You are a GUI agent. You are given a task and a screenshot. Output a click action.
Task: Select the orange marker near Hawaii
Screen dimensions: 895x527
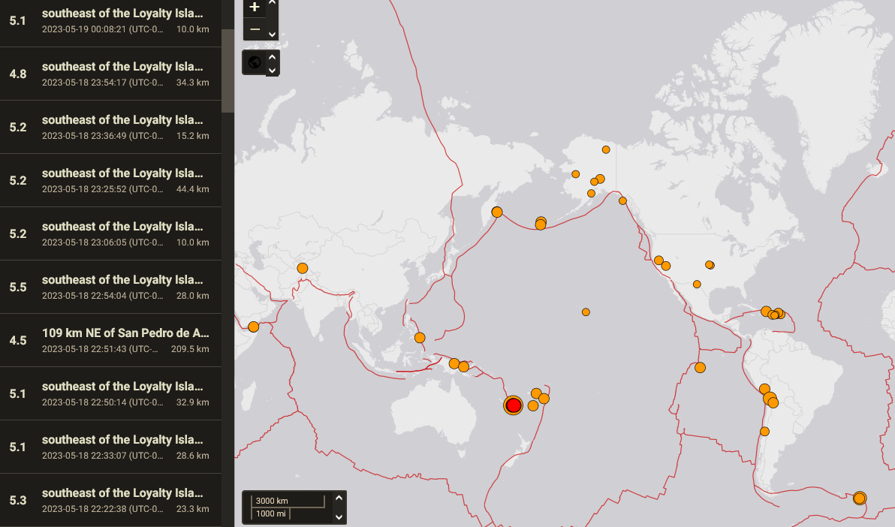(x=586, y=312)
